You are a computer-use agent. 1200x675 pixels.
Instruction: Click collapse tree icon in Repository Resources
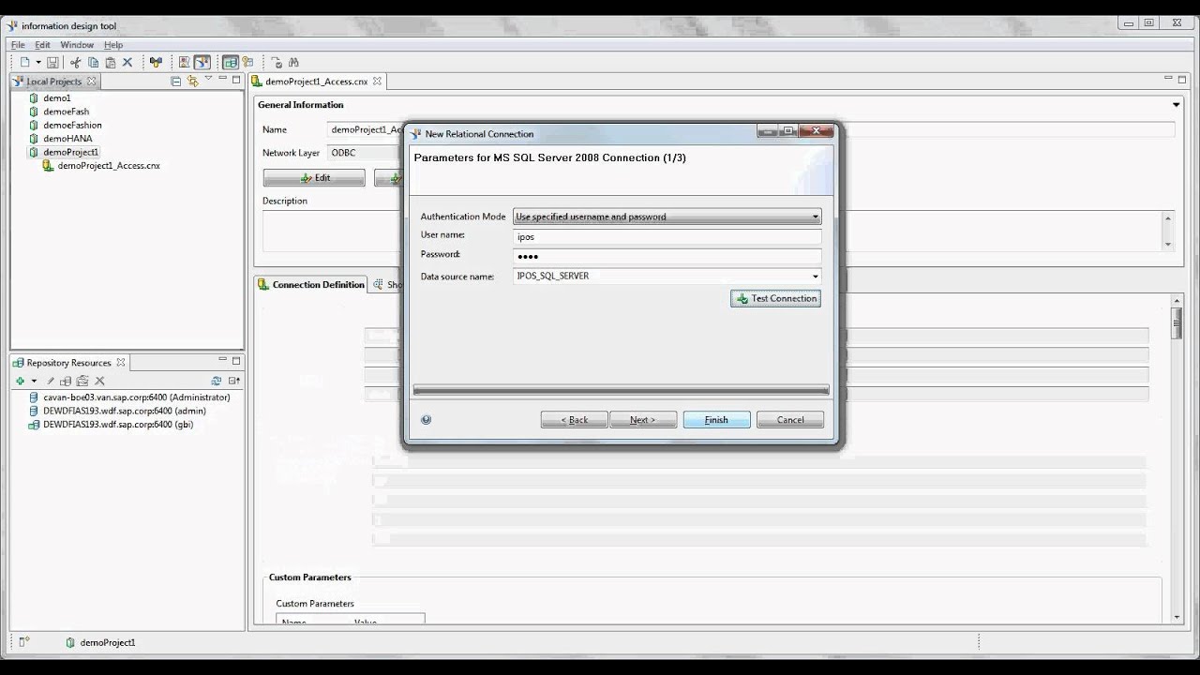[233, 381]
